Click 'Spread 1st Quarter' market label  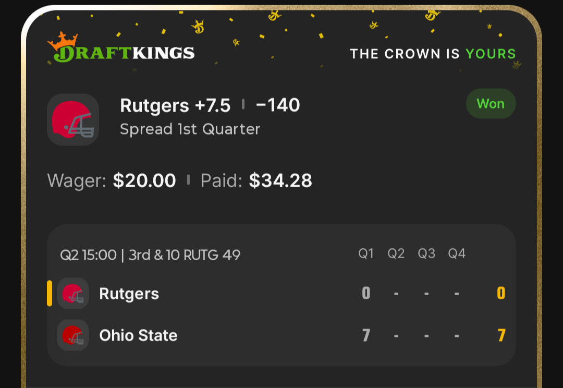(190, 129)
